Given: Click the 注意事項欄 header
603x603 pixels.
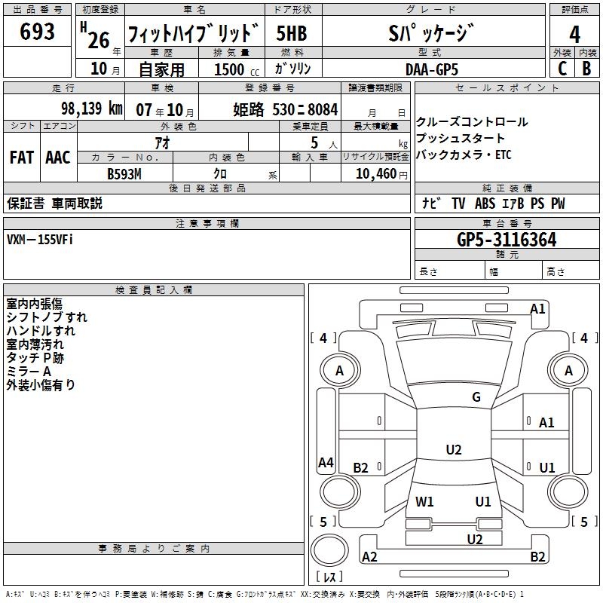Looking at the screenshot, I should [207, 223].
